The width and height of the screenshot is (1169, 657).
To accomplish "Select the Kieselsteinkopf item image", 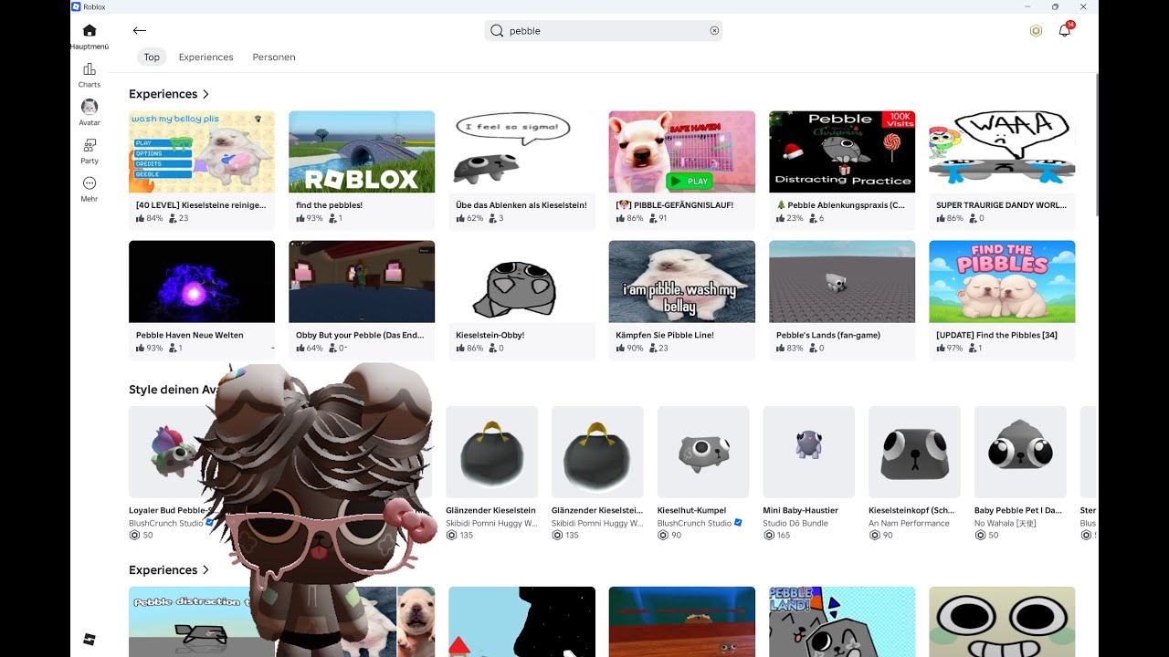I will [914, 452].
